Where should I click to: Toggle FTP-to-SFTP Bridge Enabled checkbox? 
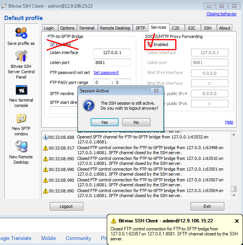(52, 44)
